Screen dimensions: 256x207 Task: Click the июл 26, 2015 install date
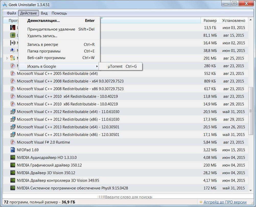coord(234,127)
